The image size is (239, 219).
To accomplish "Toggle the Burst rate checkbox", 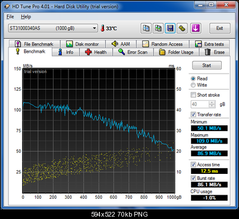I will pos(193,178).
